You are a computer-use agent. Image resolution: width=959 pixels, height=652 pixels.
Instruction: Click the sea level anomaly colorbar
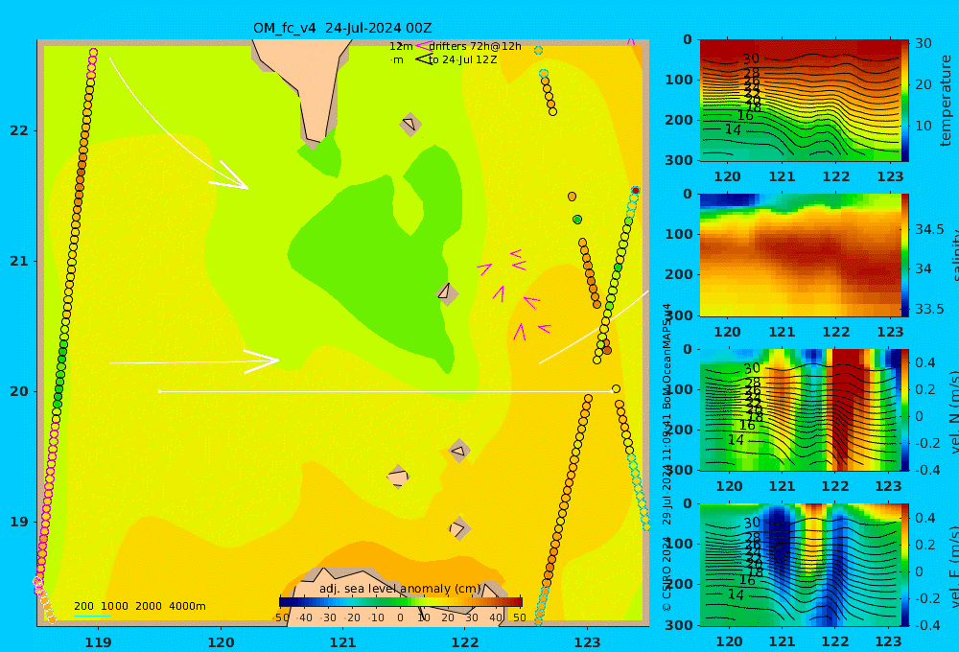[x=401, y=602]
